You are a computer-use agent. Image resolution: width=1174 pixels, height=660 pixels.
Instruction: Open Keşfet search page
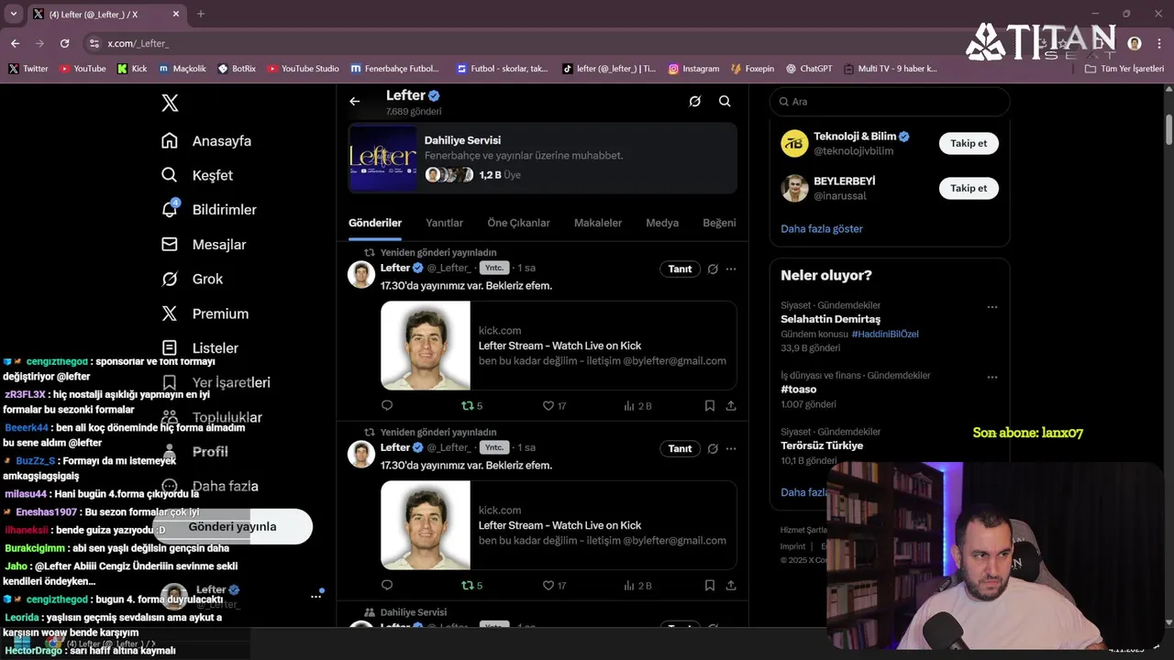(x=212, y=175)
